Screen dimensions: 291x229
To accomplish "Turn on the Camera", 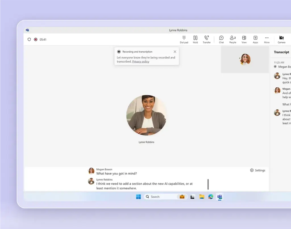I will (x=281, y=39).
